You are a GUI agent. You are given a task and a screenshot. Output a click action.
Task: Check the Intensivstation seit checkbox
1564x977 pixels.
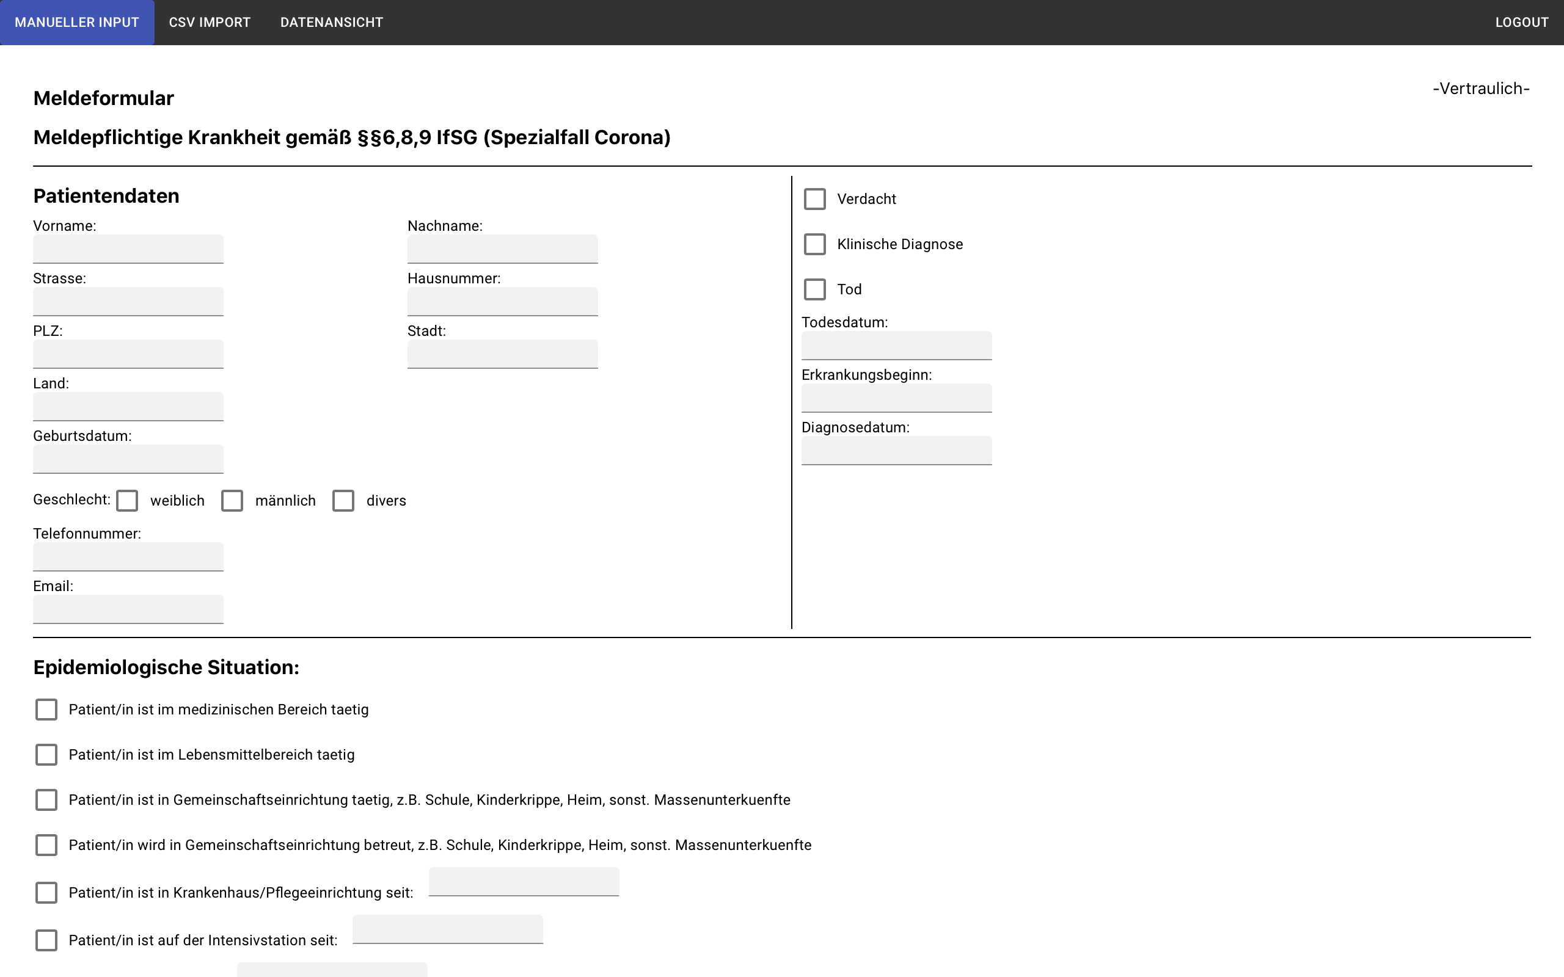pos(46,940)
